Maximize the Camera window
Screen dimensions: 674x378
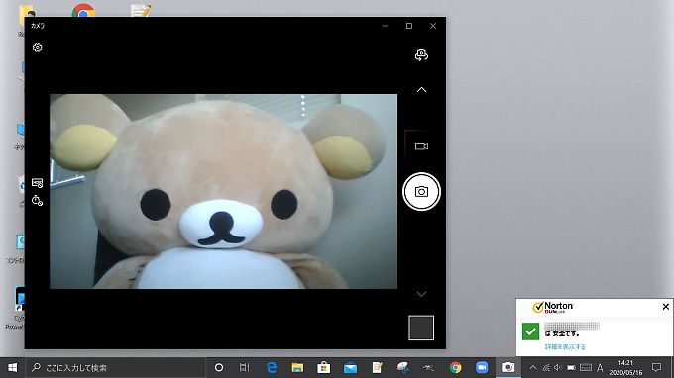(409, 26)
